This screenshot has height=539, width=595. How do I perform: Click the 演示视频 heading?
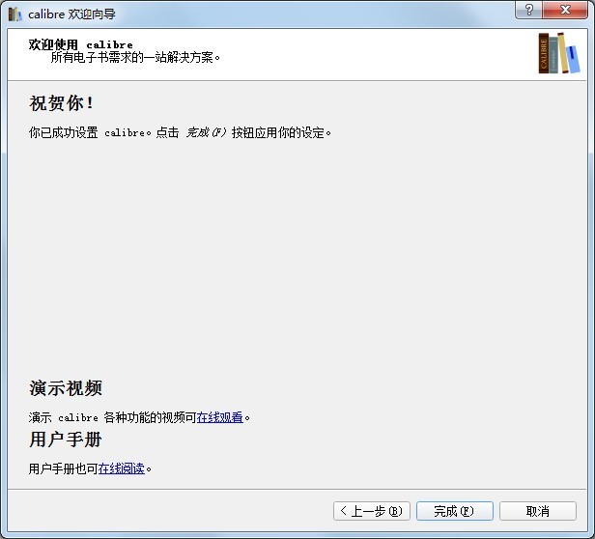[66, 388]
